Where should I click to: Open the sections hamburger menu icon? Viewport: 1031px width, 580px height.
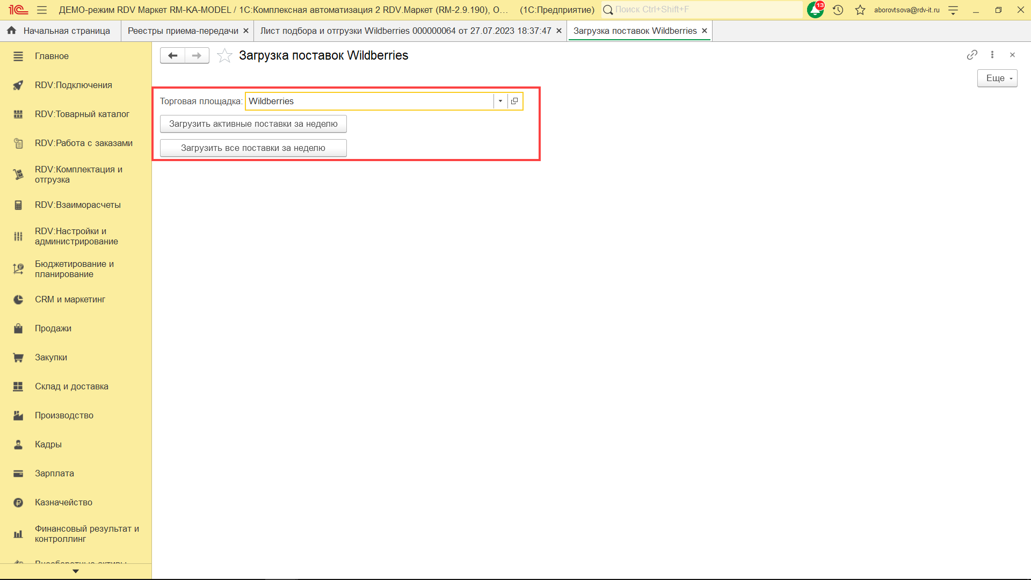pos(42,10)
